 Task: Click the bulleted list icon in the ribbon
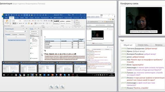pyautogui.click(x=36, y=21)
